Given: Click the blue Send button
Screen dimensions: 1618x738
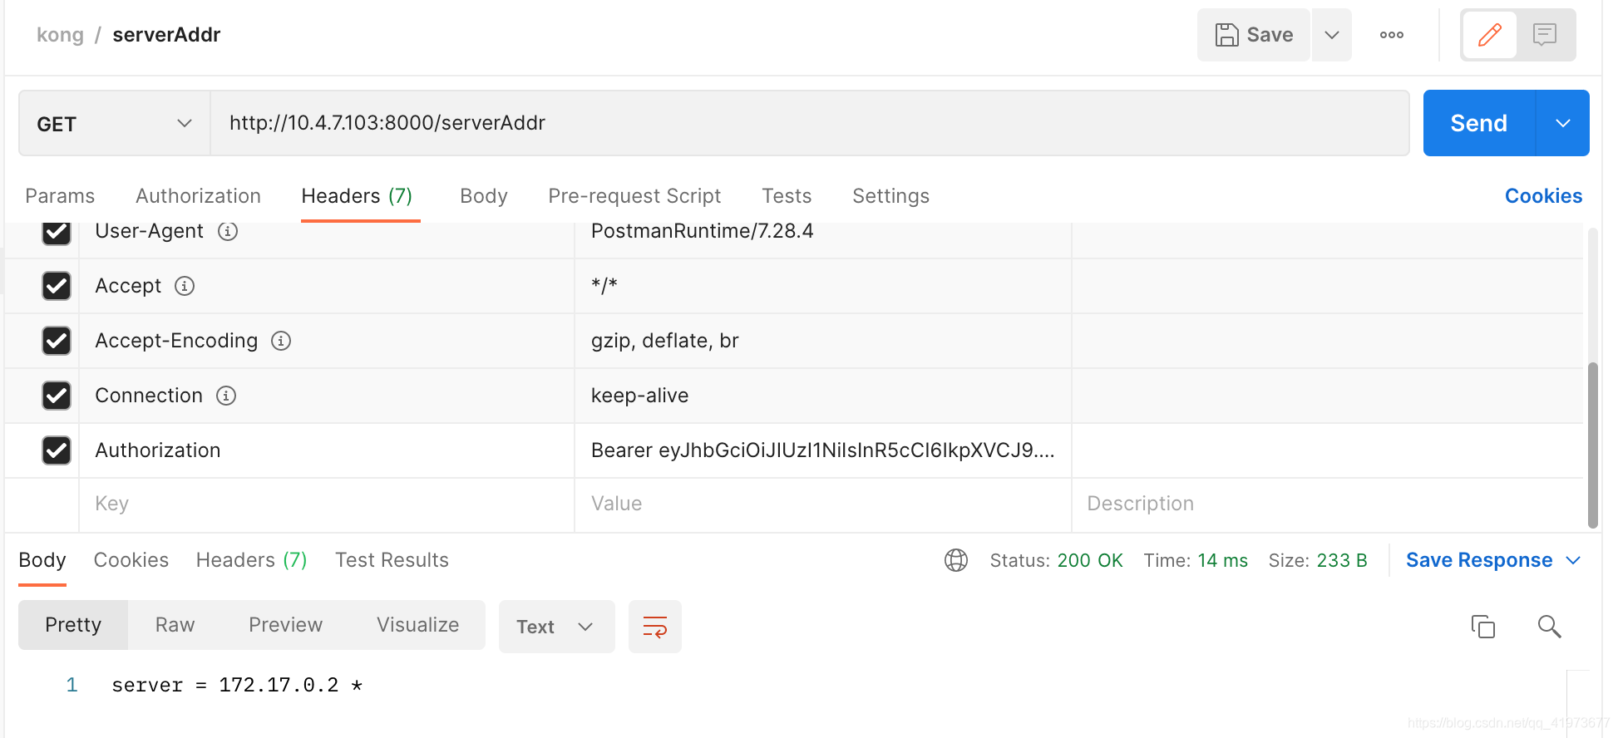Looking at the screenshot, I should coord(1477,124).
